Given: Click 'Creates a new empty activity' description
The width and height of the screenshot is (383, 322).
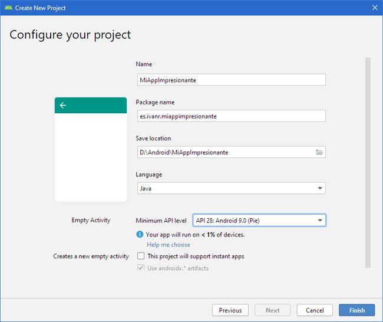Looking at the screenshot, I should pyautogui.click(x=91, y=256).
